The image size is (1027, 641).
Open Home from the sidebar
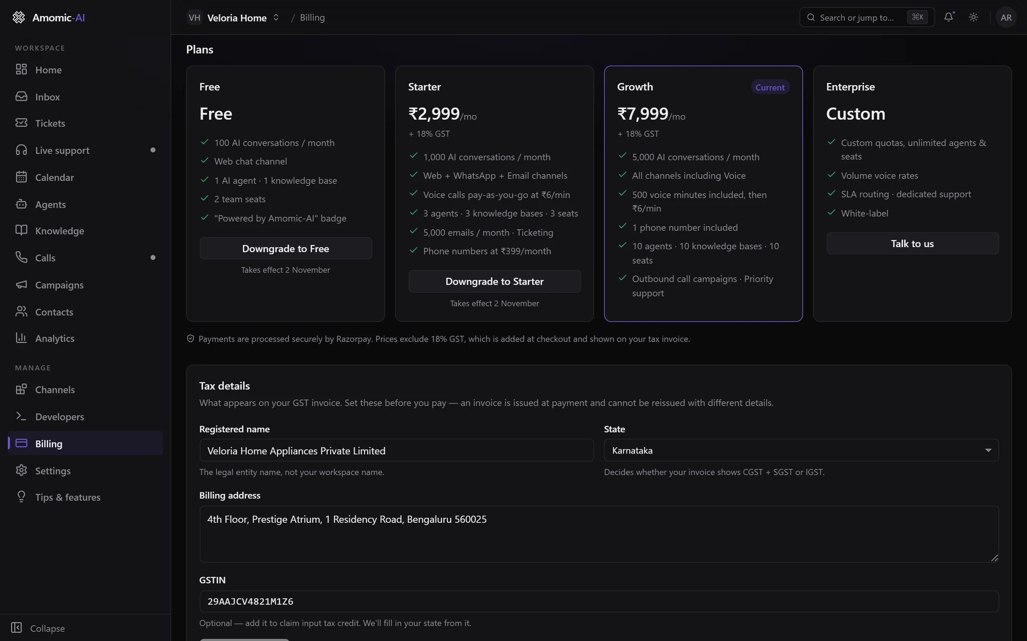[86, 70]
